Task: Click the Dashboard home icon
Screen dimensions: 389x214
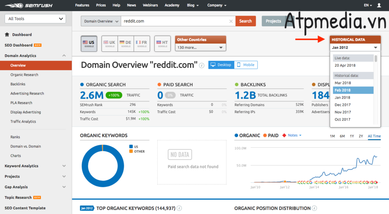Action: click(7, 35)
